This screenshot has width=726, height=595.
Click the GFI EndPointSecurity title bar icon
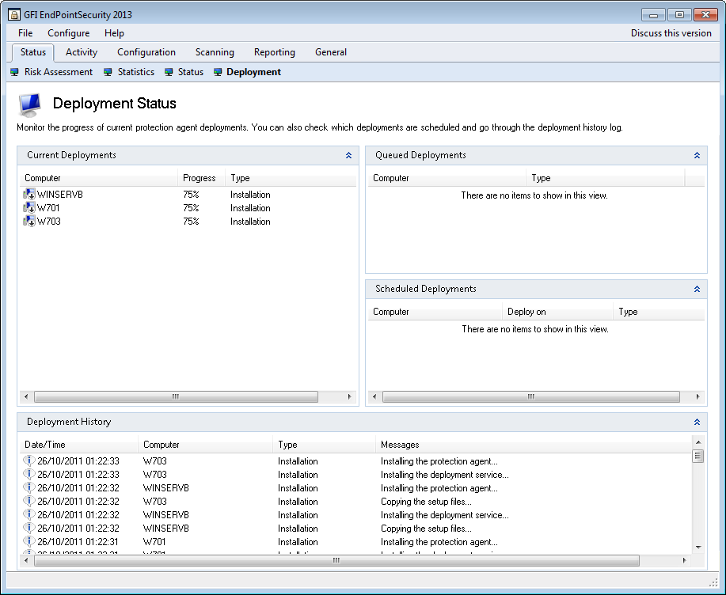pos(14,14)
